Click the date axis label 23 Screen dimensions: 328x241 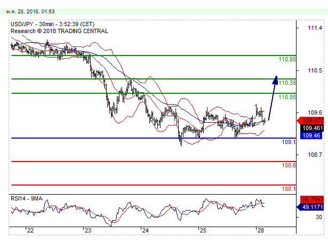point(88,230)
